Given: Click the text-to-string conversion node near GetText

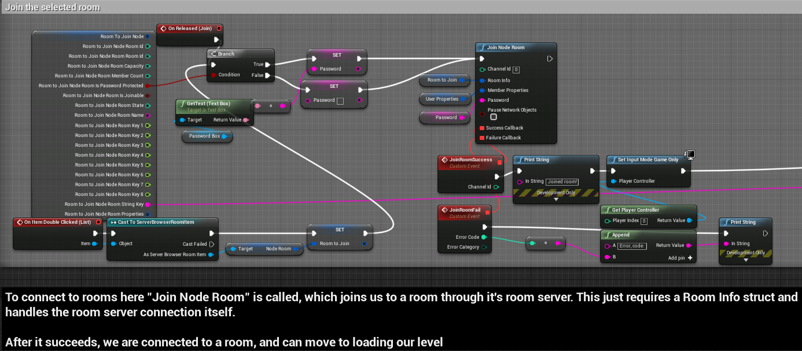Looking at the screenshot, I should coord(271,106).
